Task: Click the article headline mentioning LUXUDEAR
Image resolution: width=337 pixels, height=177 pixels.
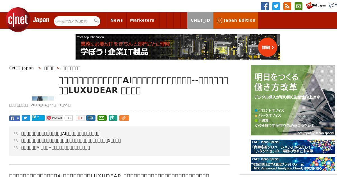Action: [x=143, y=85]
